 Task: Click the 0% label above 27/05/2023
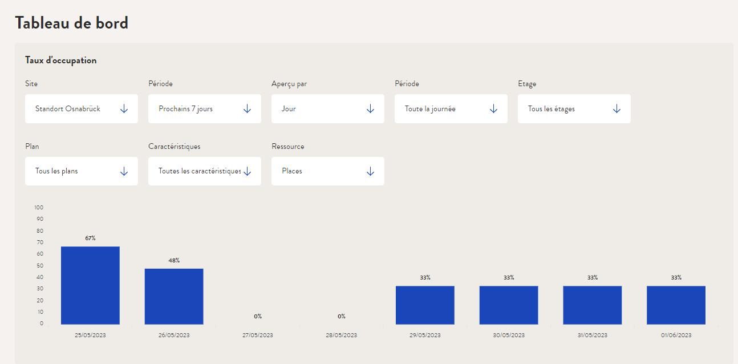258,316
